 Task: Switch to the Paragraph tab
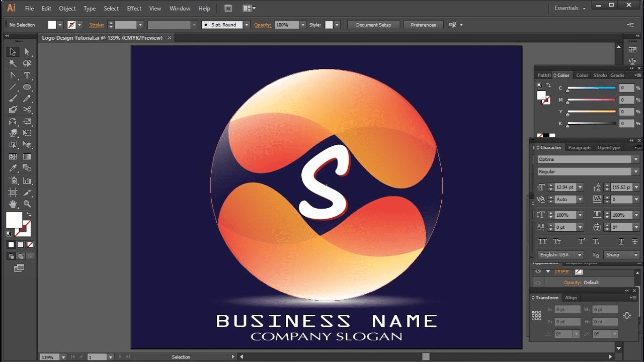tap(579, 148)
